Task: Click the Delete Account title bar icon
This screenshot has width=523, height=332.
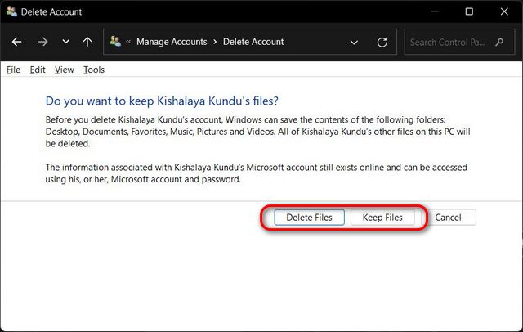Action: point(11,11)
